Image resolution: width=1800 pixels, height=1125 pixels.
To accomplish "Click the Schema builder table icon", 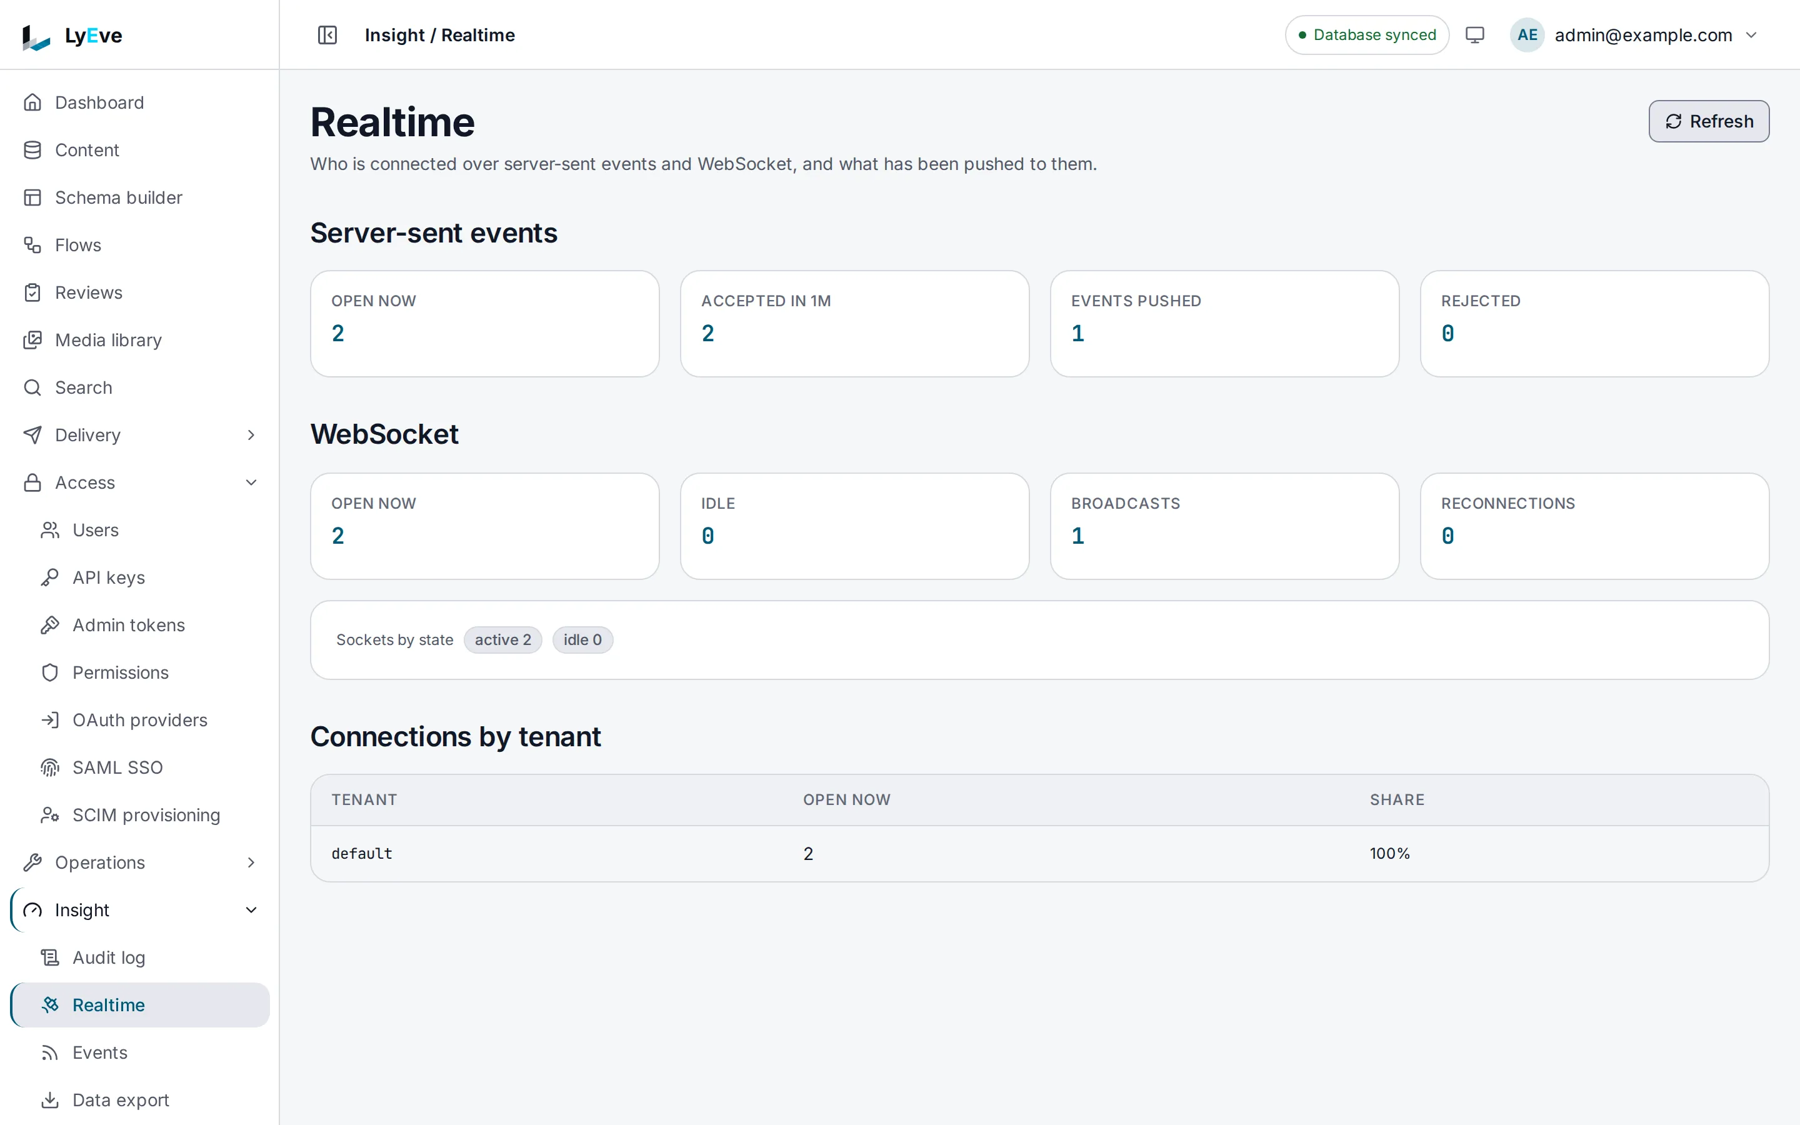I will pos(32,198).
